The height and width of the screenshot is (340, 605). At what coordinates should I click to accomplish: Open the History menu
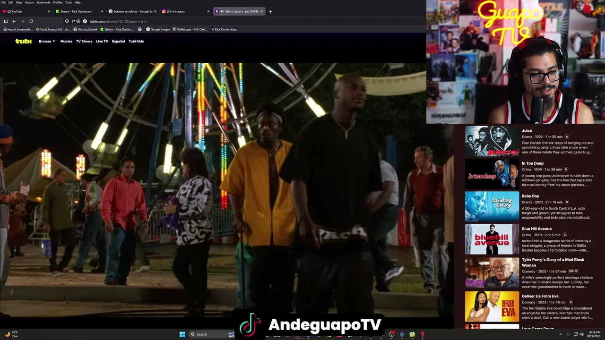(x=29, y=2)
